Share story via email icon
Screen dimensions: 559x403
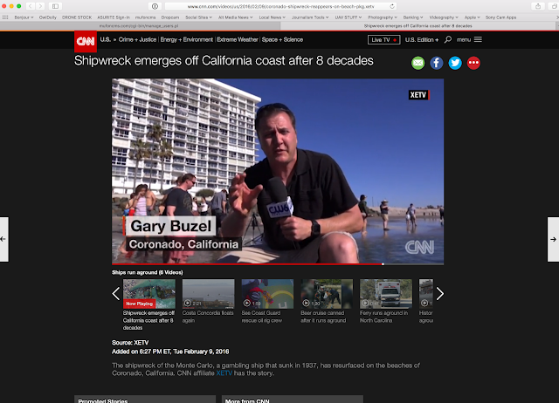click(x=418, y=63)
